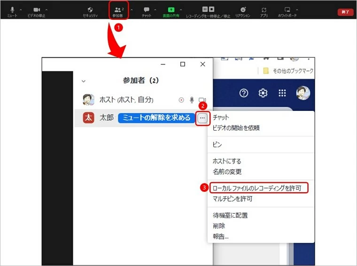Click the 参加者 (2) panel title
The width and height of the screenshot is (357, 266).
click(140, 80)
